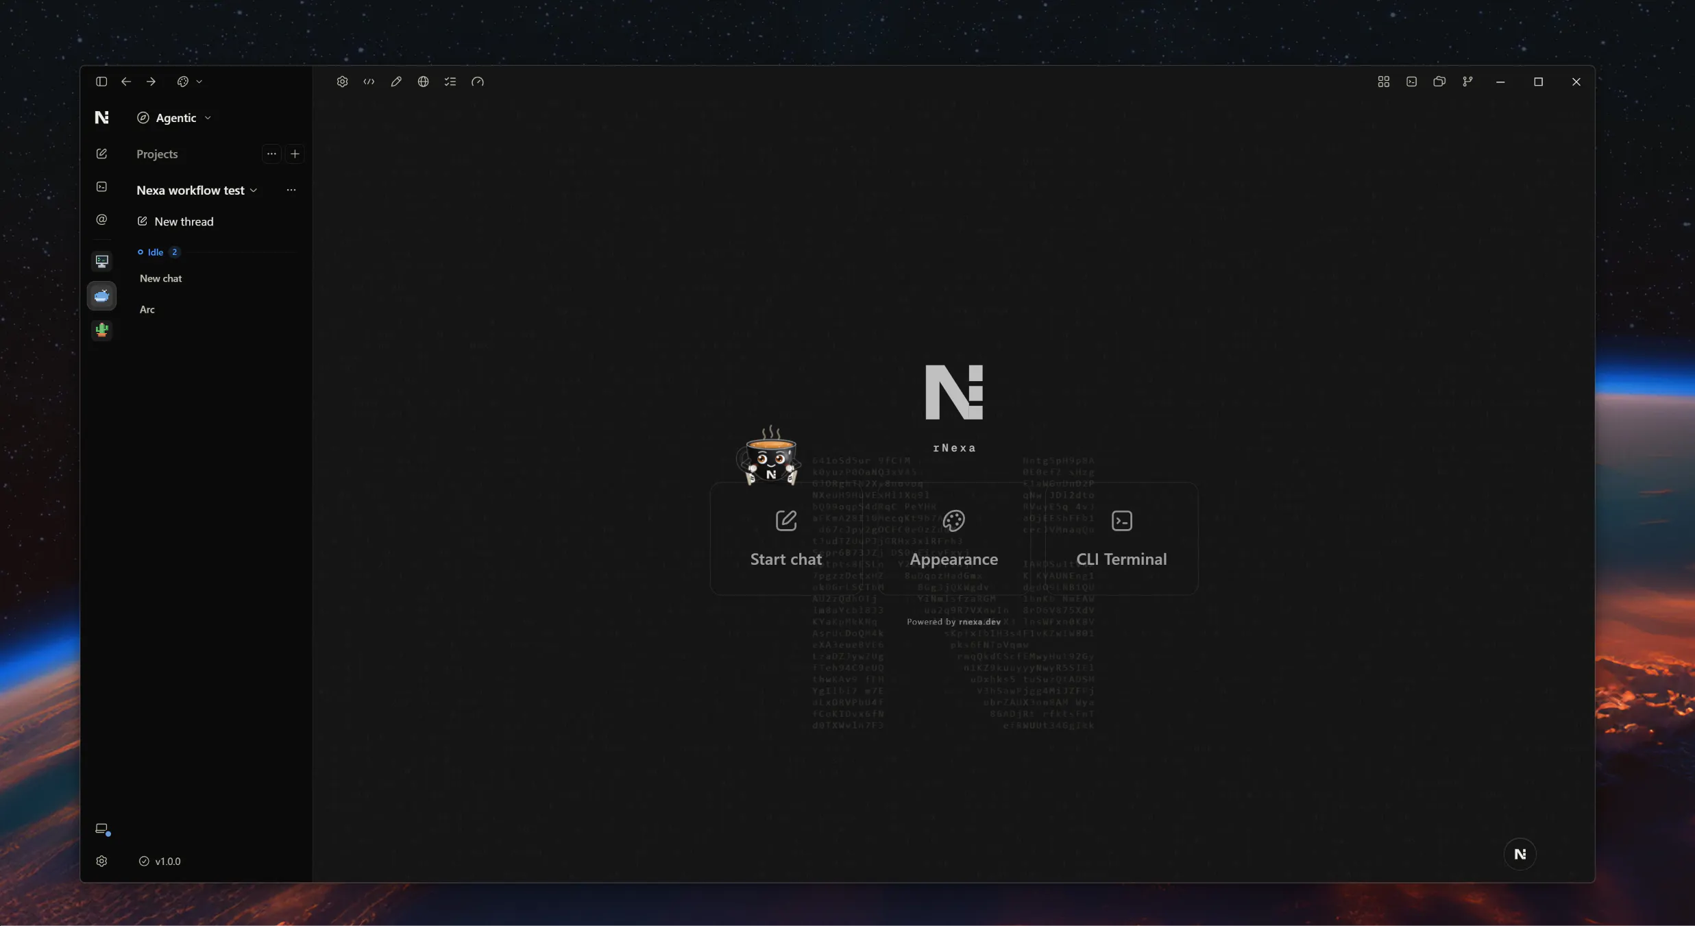Select the pencil edit toolbar icon
The image size is (1695, 926).
click(x=396, y=82)
